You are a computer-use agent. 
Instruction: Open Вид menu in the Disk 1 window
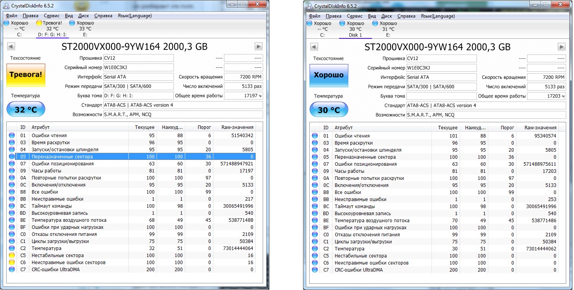[372, 16]
